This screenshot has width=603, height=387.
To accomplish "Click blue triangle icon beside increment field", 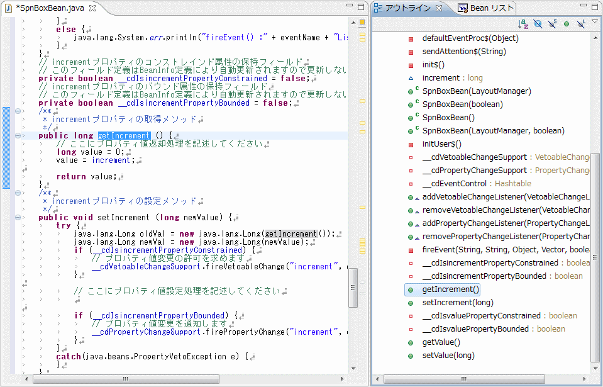I will (x=411, y=78).
